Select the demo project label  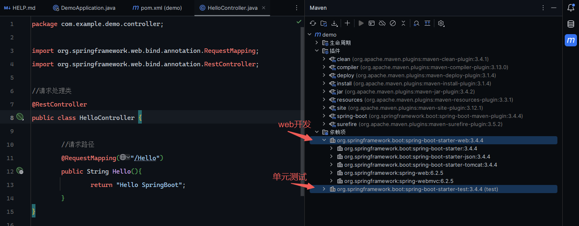tap(329, 35)
